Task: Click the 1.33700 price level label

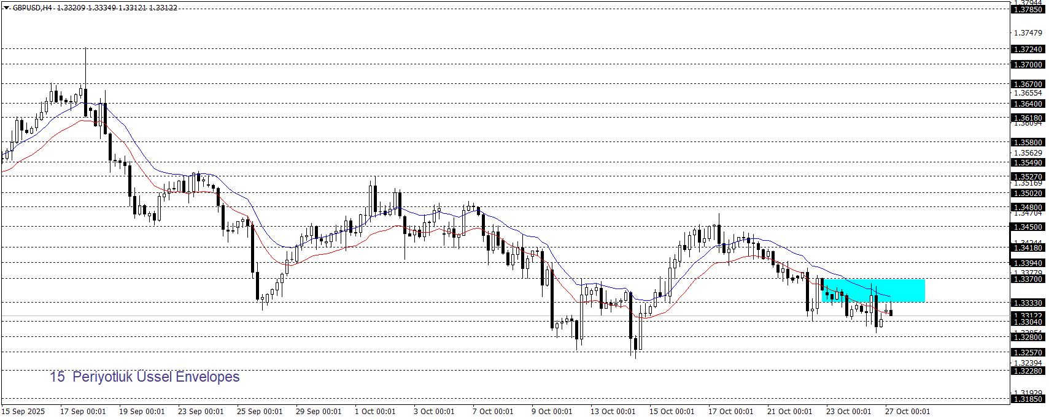Action: click(1027, 279)
